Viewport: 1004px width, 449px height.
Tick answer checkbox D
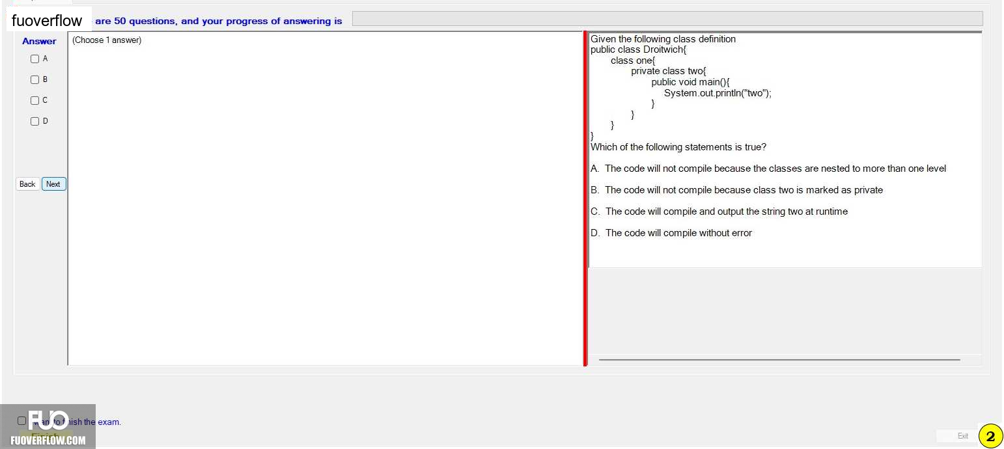(x=35, y=121)
